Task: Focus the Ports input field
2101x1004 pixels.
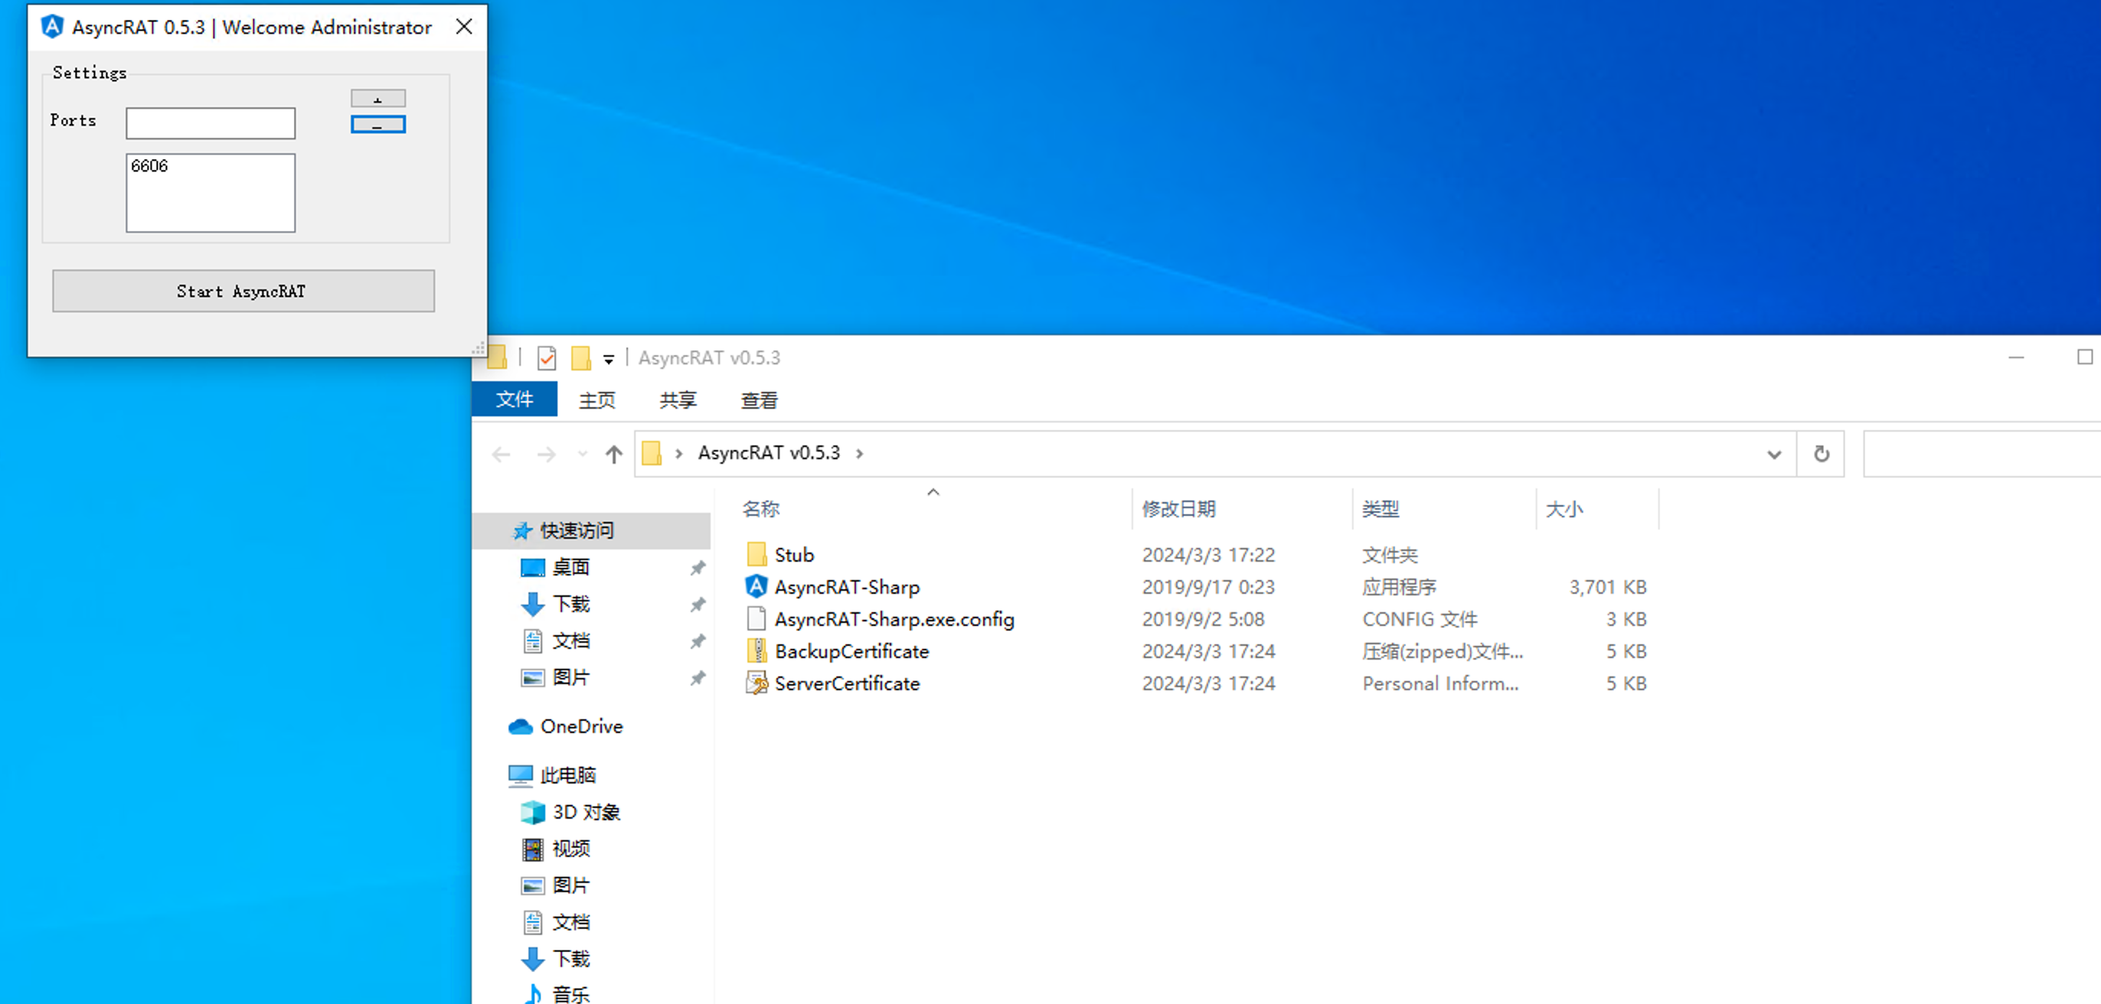Action: (211, 123)
